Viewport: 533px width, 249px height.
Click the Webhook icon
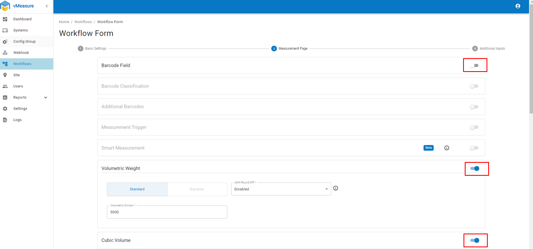pos(5,53)
